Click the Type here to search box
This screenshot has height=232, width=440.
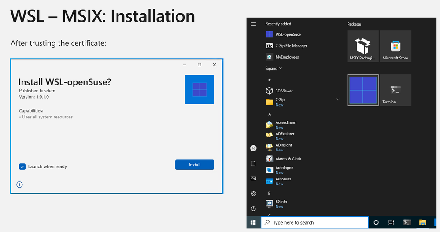314,222
